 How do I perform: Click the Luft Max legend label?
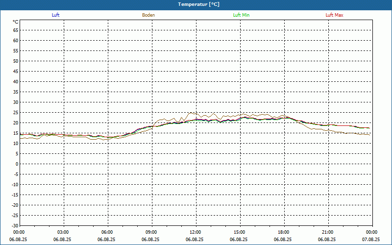point(334,15)
